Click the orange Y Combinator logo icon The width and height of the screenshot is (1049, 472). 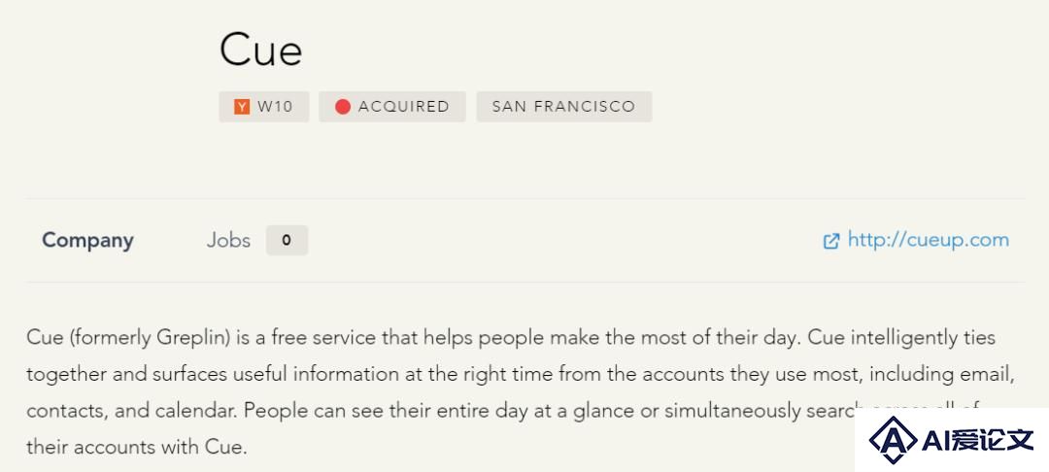[242, 106]
